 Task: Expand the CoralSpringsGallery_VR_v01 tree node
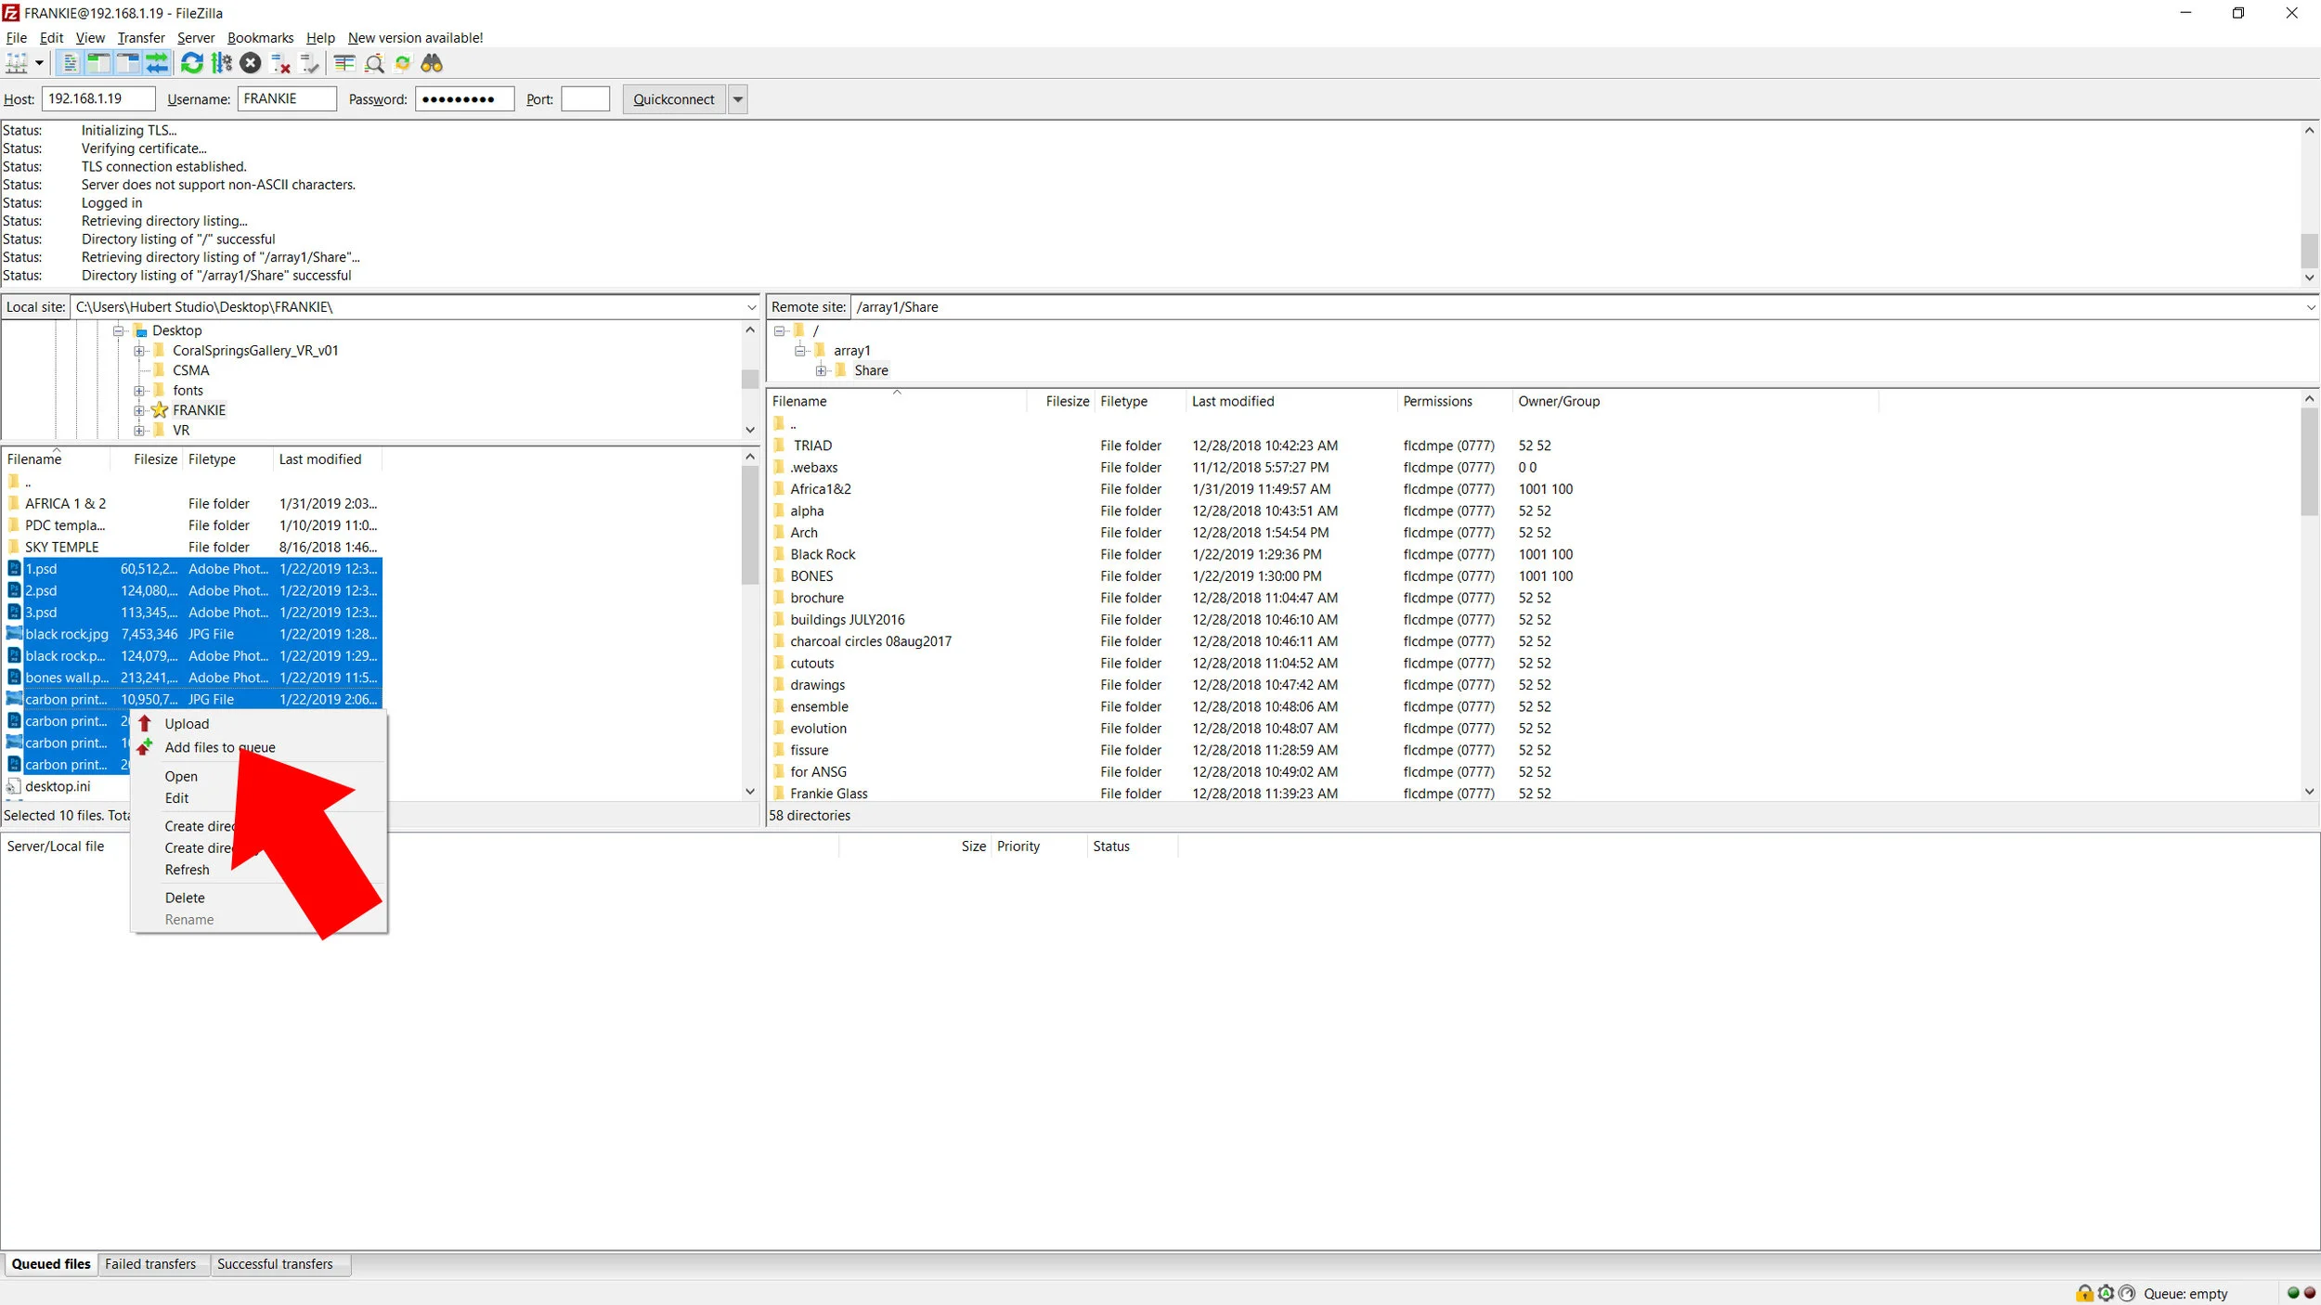(139, 351)
